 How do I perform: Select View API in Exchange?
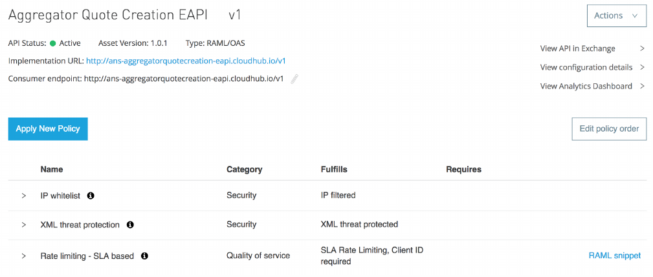[x=577, y=48]
